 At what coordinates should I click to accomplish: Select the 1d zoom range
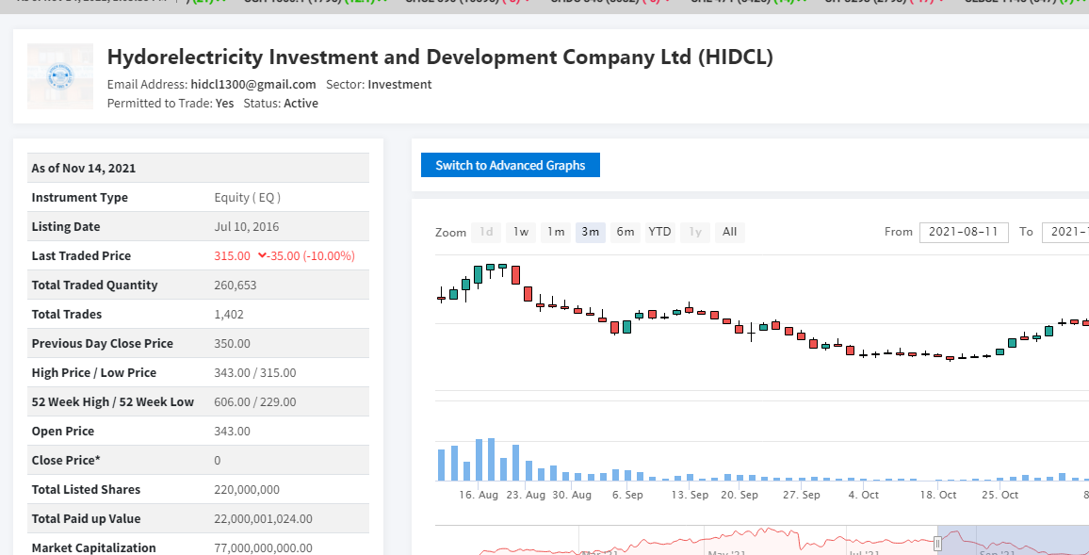pyautogui.click(x=486, y=232)
